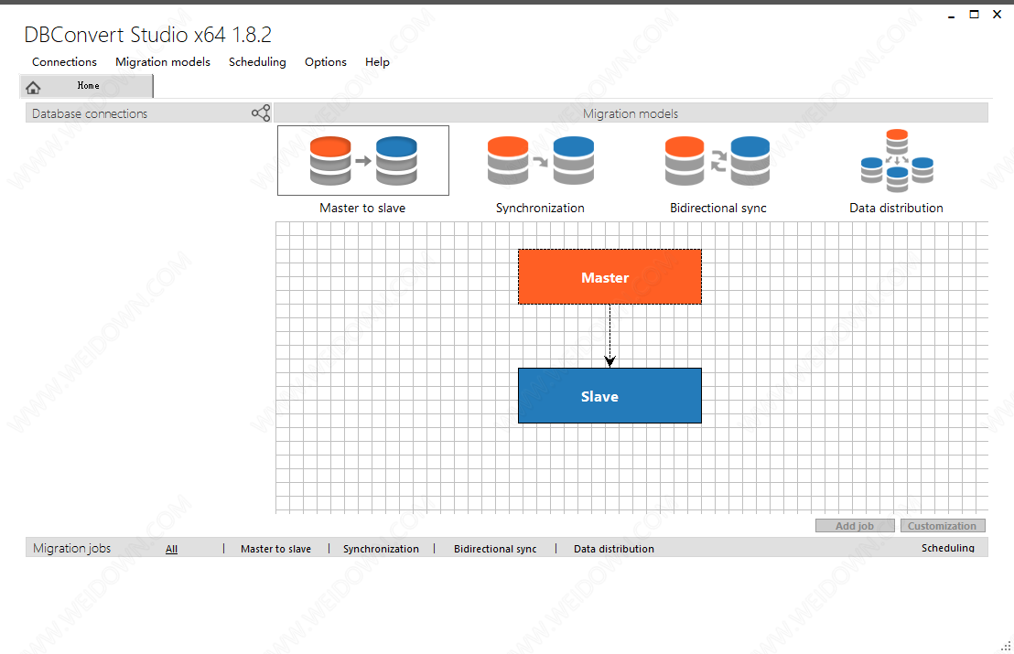
Task: Click the Database connections panel header
Action: point(148,113)
